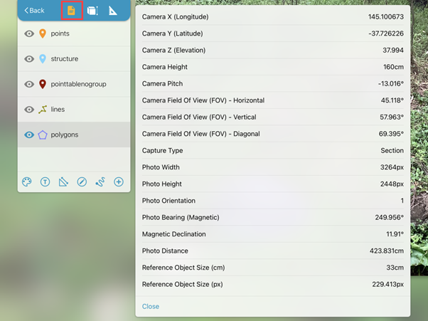This screenshot has height=321, width=428.
Task: Open the color palette style tool
Action: 27,181
